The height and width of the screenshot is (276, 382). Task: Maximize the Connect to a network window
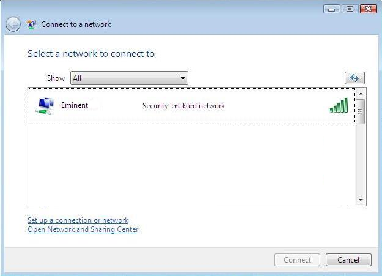[x=350, y=9]
